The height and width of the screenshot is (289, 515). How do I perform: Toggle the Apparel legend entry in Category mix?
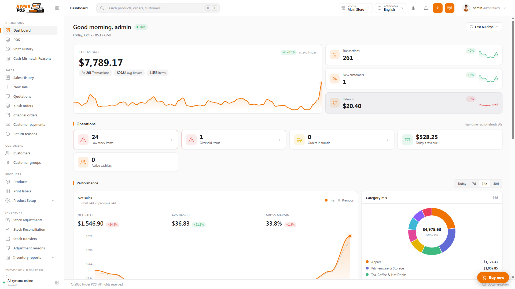374,262
